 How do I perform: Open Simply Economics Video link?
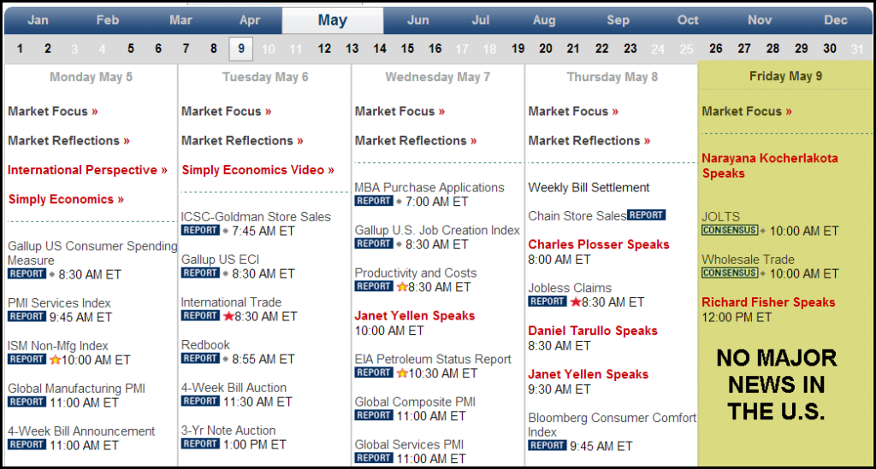tap(257, 170)
